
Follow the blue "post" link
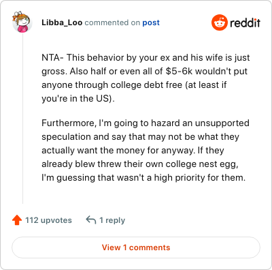point(151,22)
